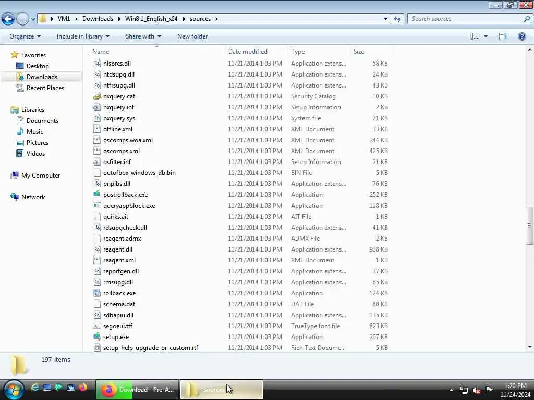Screen dimensions: 534x400
Task: Select the nxquery.cat security catalog icon
Action: (97, 96)
